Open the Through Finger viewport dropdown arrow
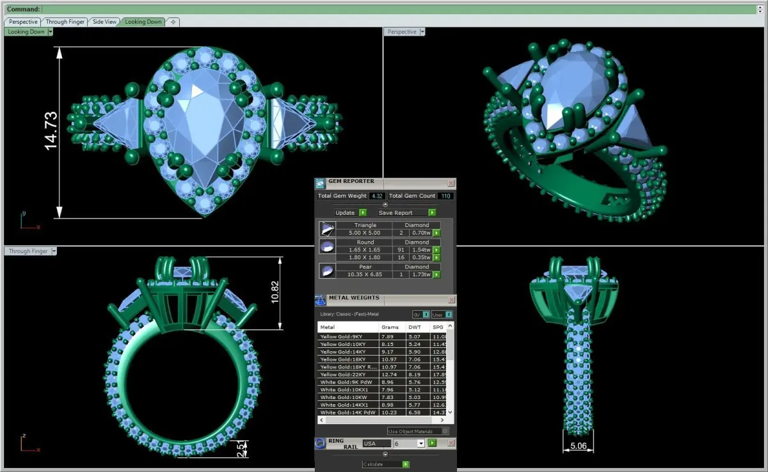768x472 pixels. [x=54, y=251]
